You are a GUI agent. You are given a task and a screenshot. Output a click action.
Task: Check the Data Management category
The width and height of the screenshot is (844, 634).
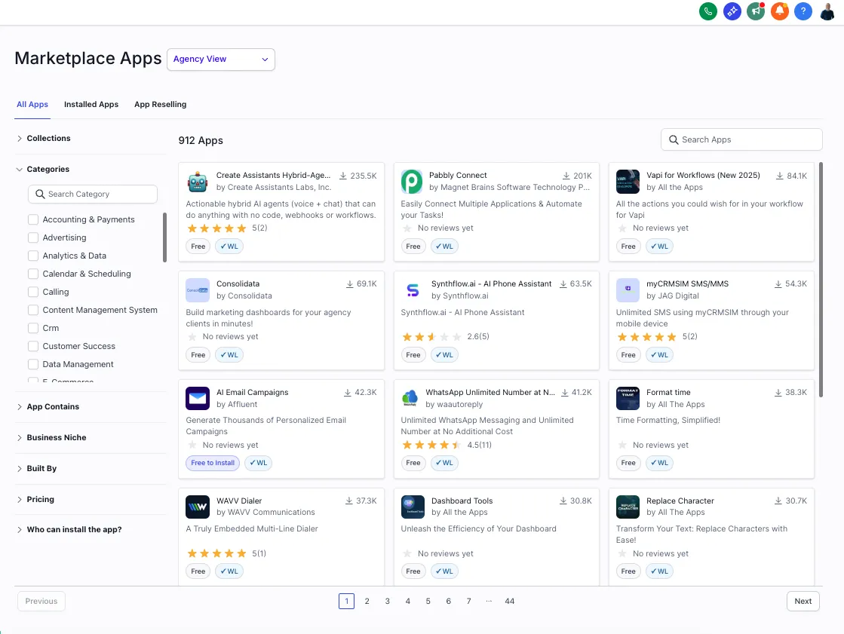tap(33, 364)
